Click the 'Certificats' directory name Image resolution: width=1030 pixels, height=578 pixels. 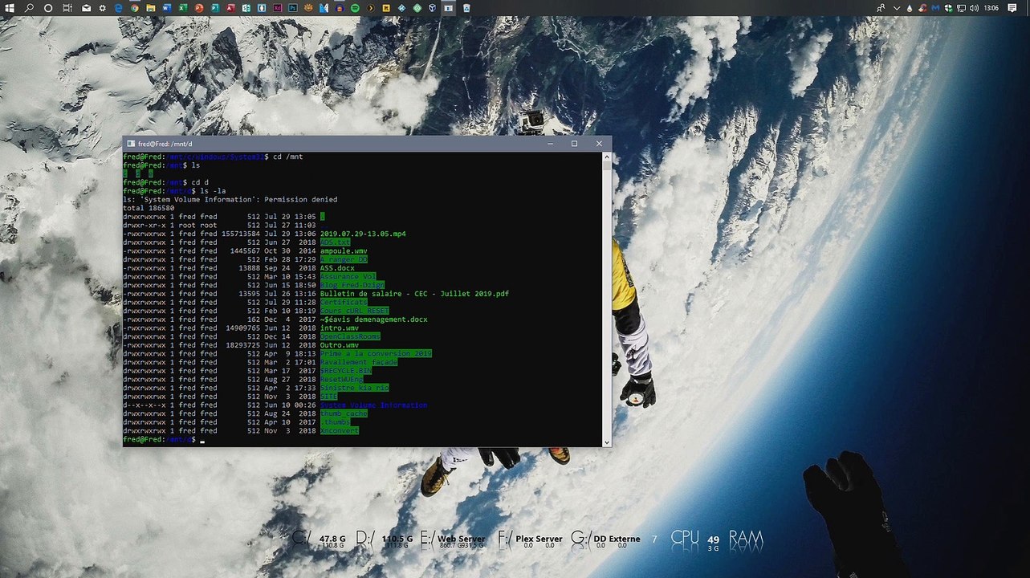[344, 303]
